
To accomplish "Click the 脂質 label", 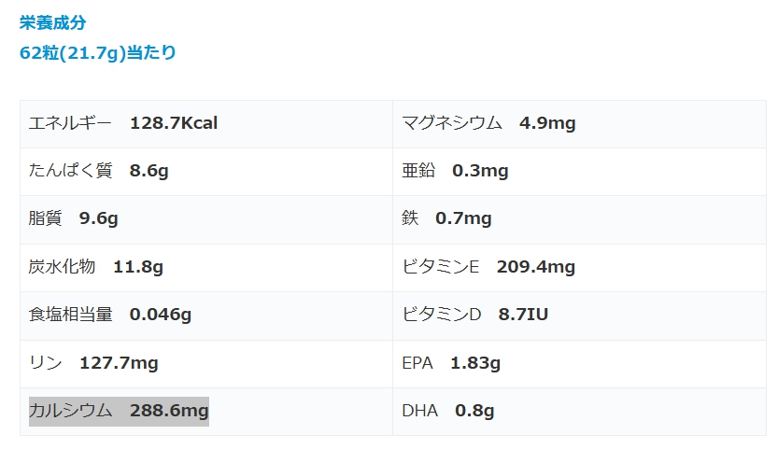I will (45, 218).
